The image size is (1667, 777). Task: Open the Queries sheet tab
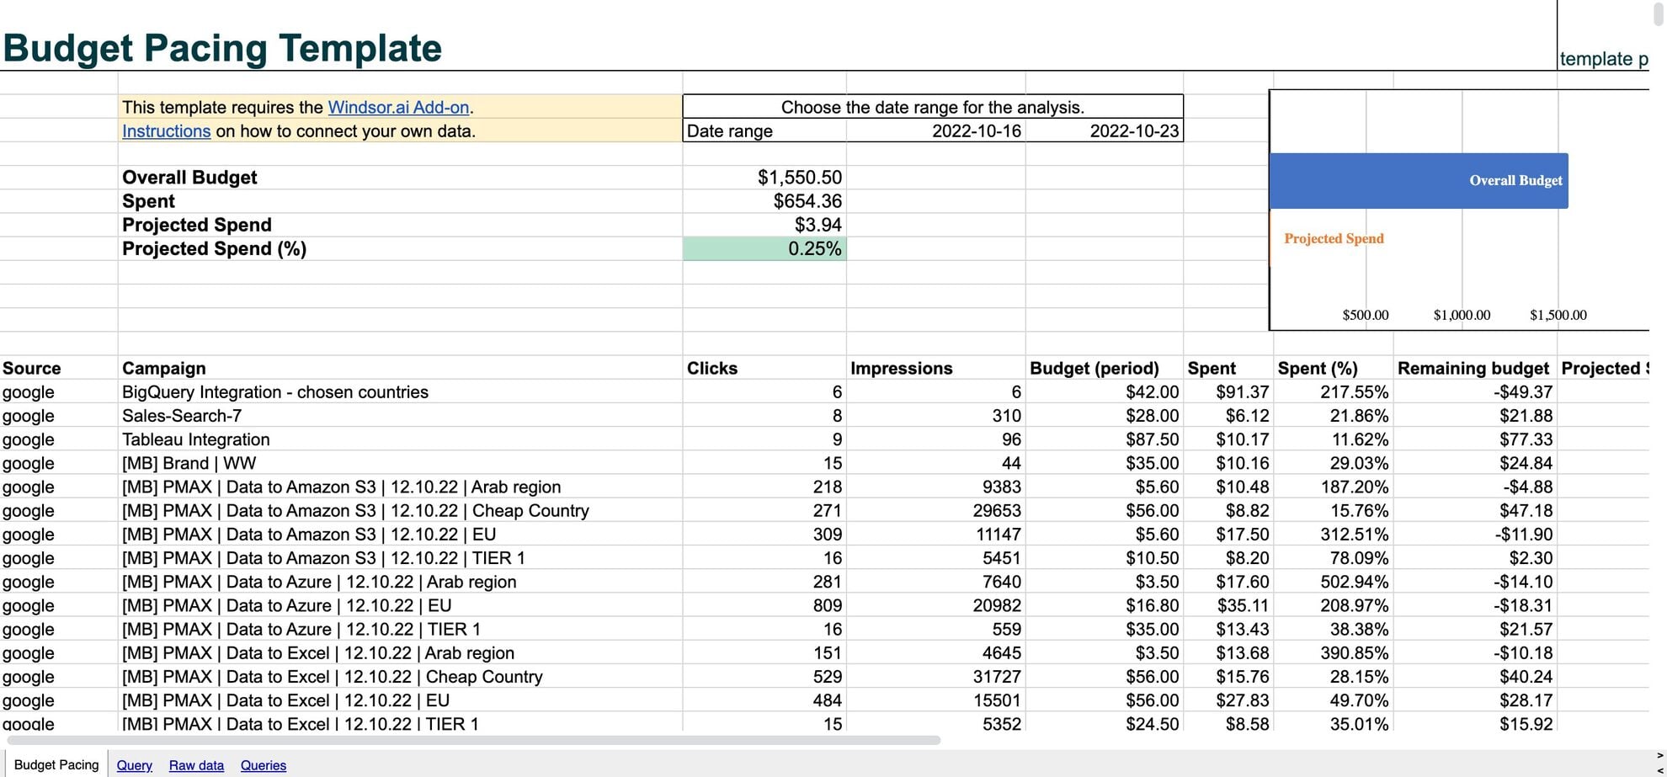[263, 765]
